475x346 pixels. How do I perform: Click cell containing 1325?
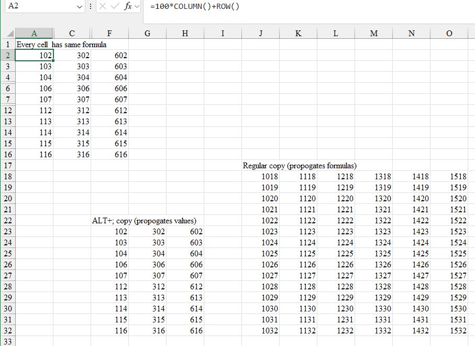(374, 254)
